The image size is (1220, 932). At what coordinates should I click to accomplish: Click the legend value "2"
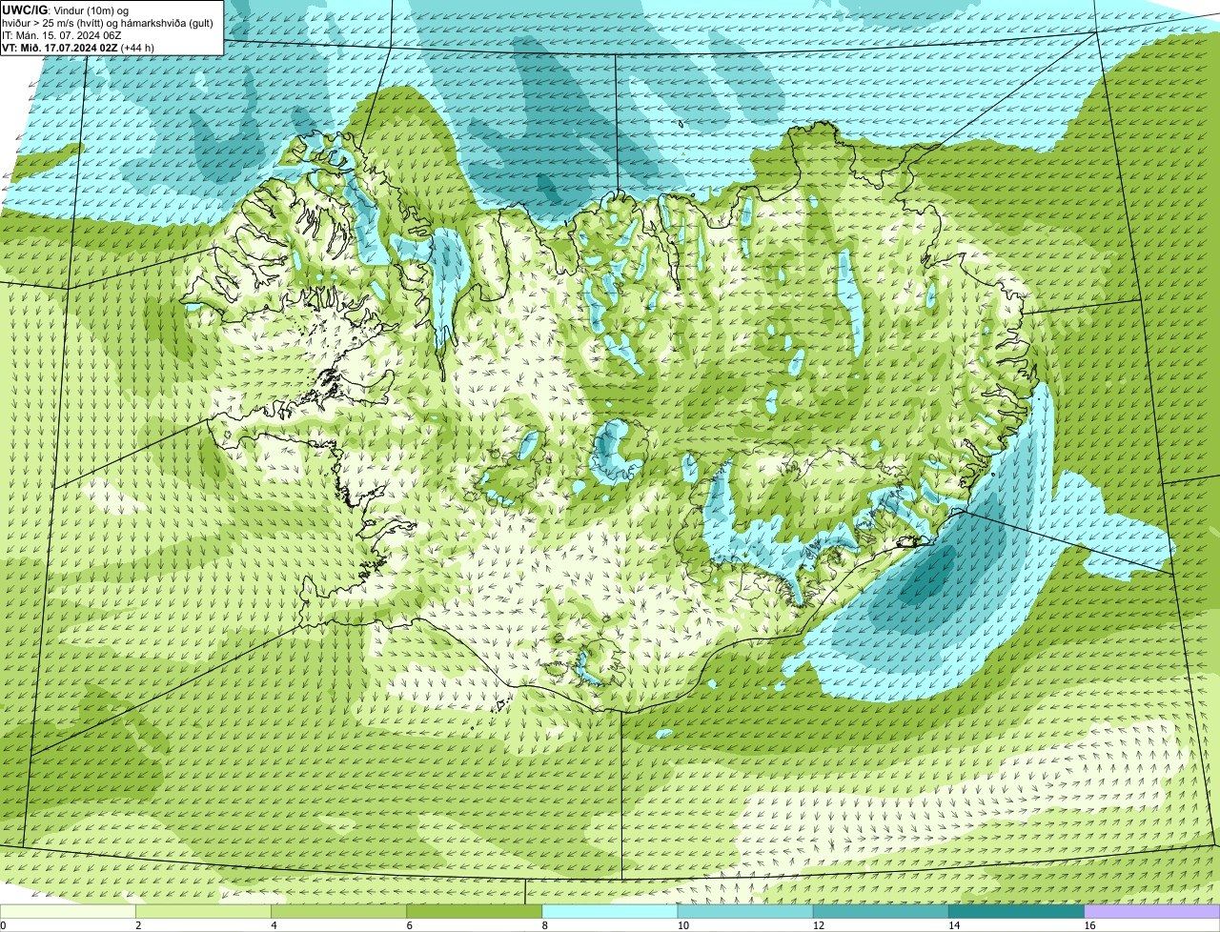[x=138, y=925]
